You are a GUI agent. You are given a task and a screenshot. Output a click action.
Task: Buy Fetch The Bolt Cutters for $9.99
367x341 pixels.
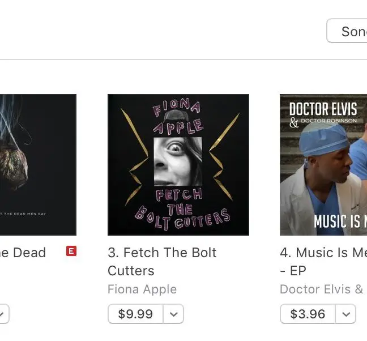(135, 313)
